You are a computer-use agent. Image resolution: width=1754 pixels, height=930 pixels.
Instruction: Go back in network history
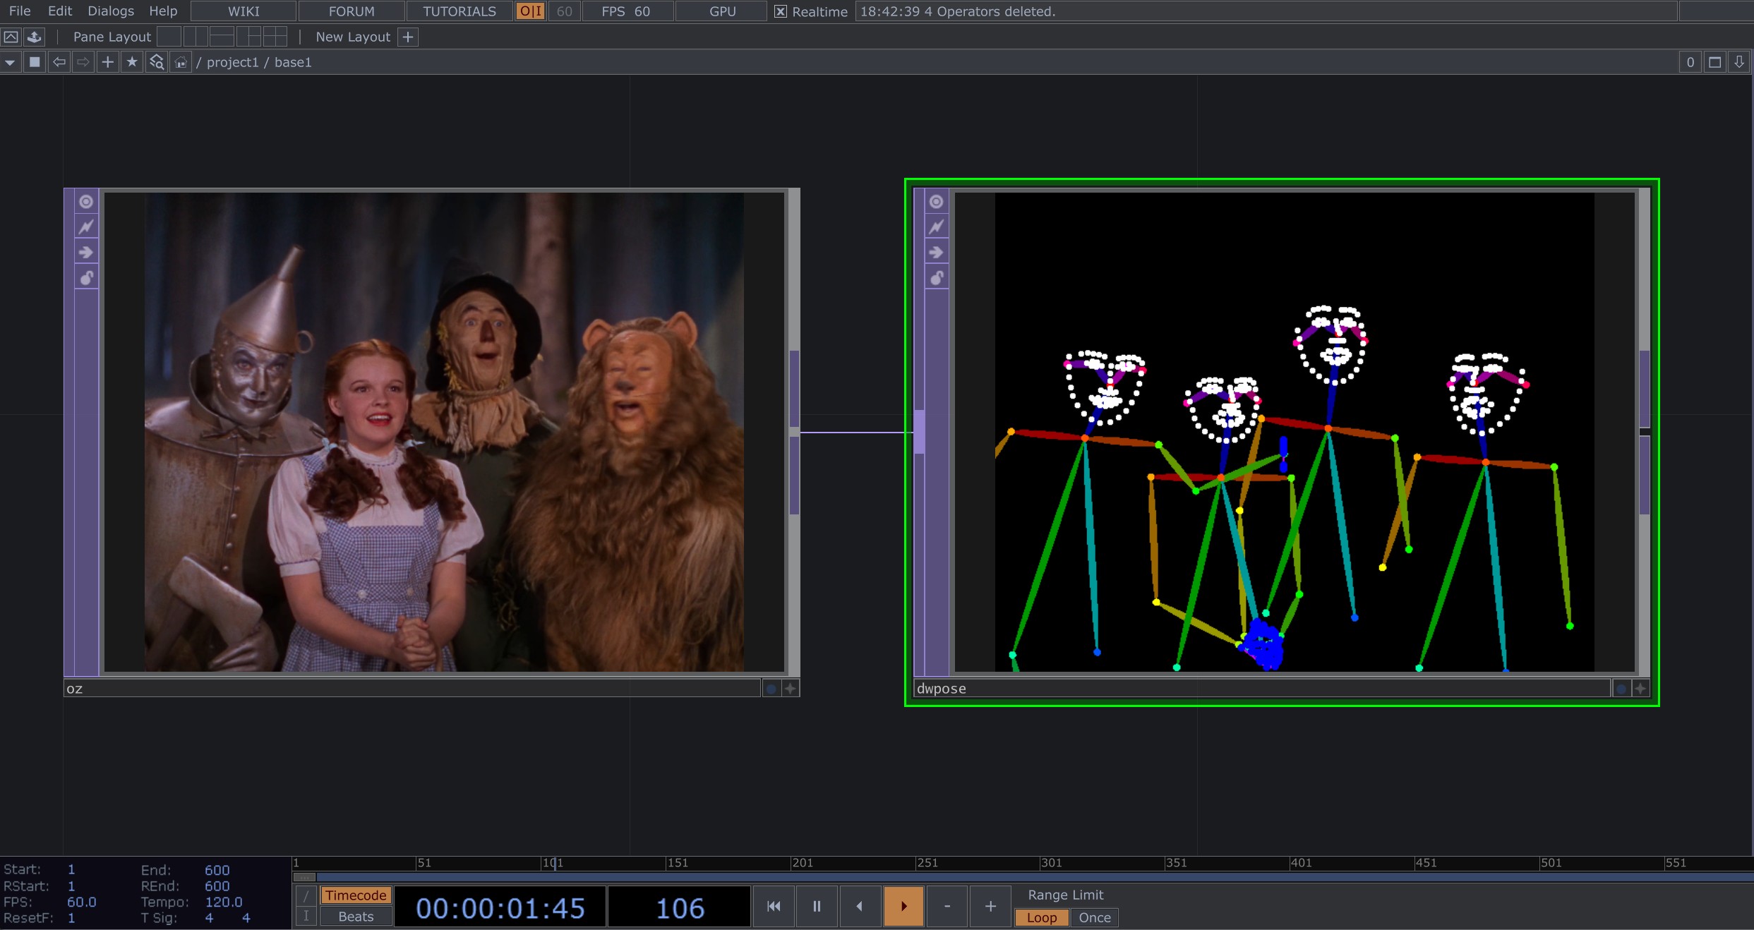(x=59, y=62)
